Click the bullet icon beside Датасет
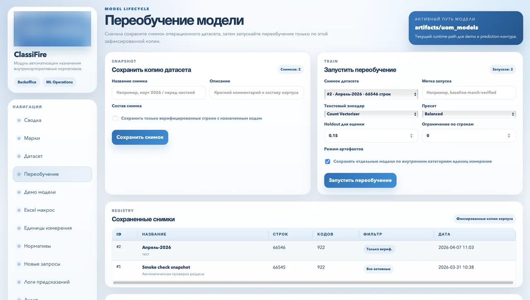Image resolution: width=530 pixels, height=300 pixels. (19, 156)
